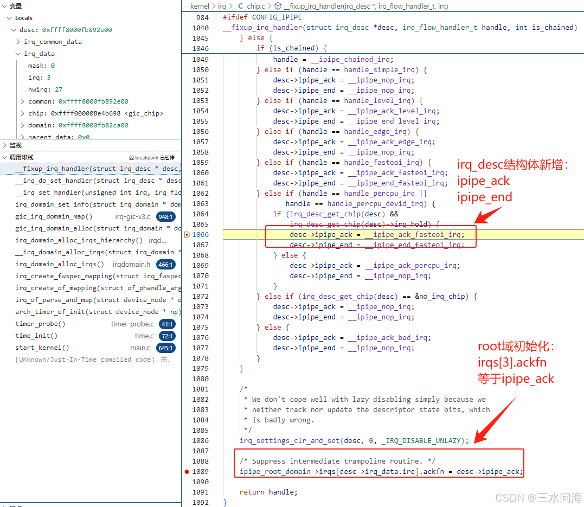Screen dimensions: 584x507
Task: Click handle_simple_irq identifier on line 1050
Action: pyautogui.click(x=379, y=70)
